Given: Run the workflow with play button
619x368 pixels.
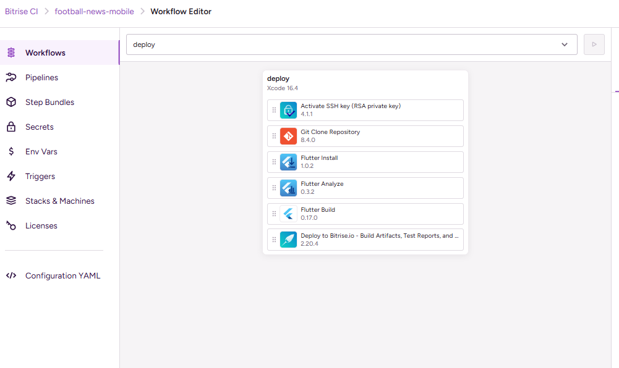Looking at the screenshot, I should [x=594, y=44].
